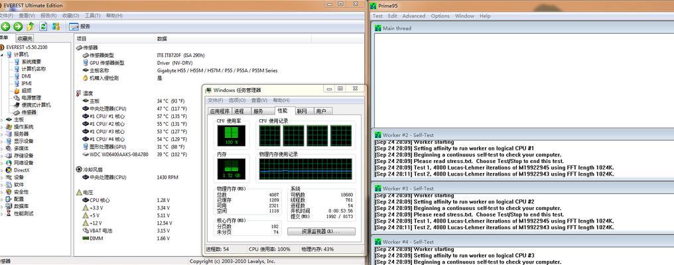Click the EVEREST Up-level arrow icon
The image size is (674, 265).
click(x=31, y=26)
